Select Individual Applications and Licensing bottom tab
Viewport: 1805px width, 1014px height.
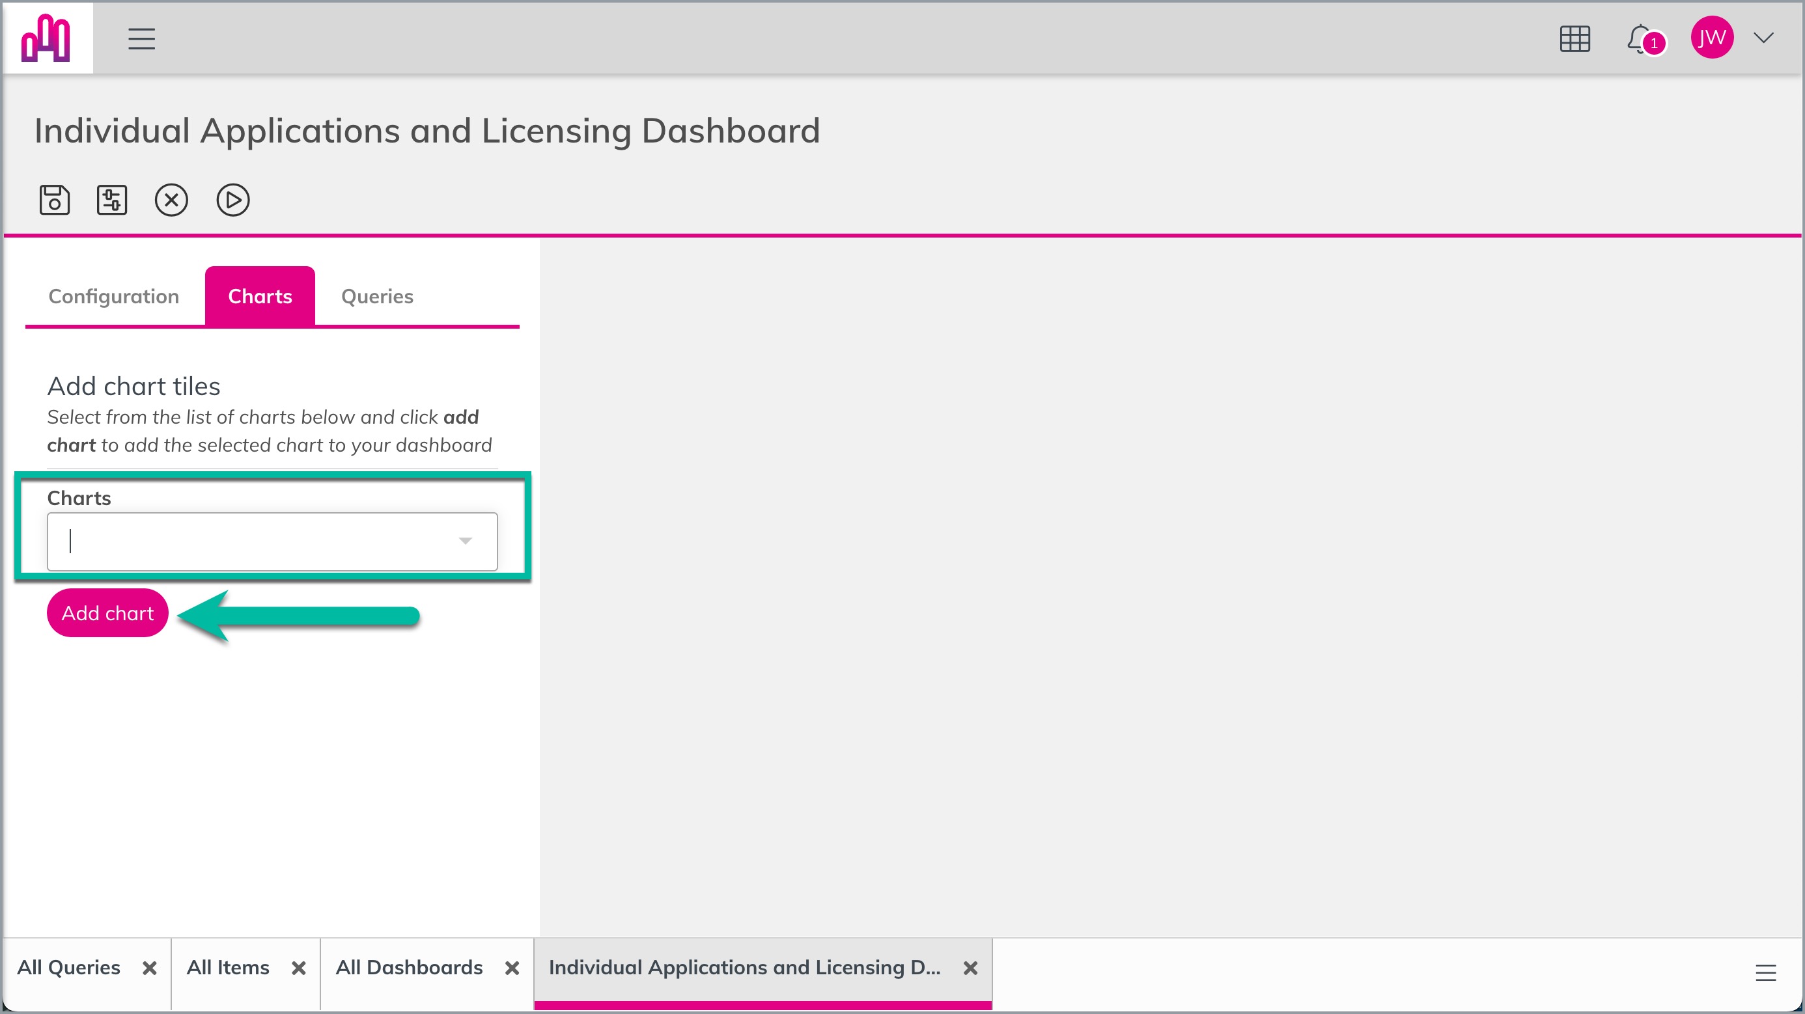[x=744, y=968]
